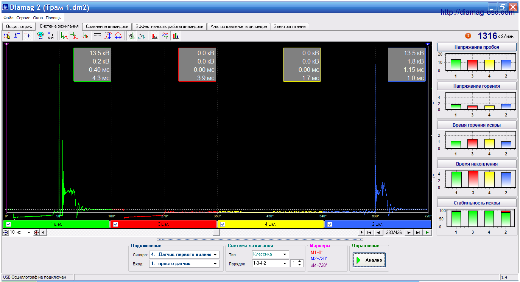The width and height of the screenshot is (520, 282).
Task: Jump to first frame button
Action: pyautogui.click(x=370, y=232)
